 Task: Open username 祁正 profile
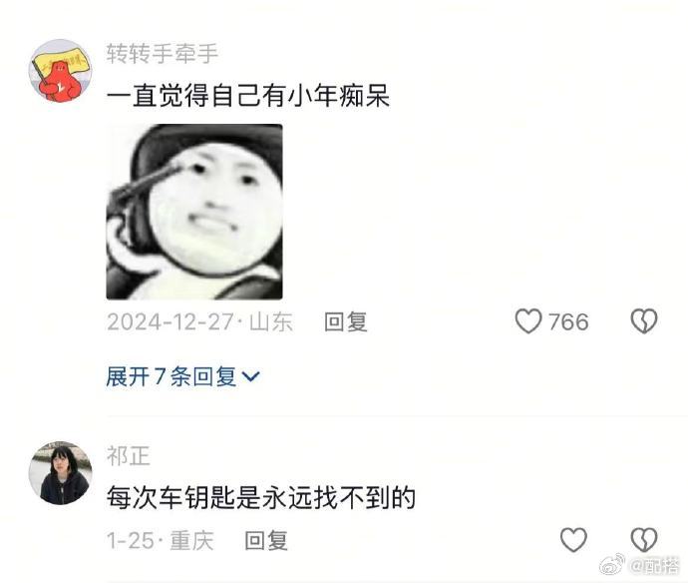[x=128, y=456]
